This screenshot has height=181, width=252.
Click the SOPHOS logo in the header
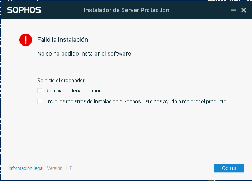[24, 10]
